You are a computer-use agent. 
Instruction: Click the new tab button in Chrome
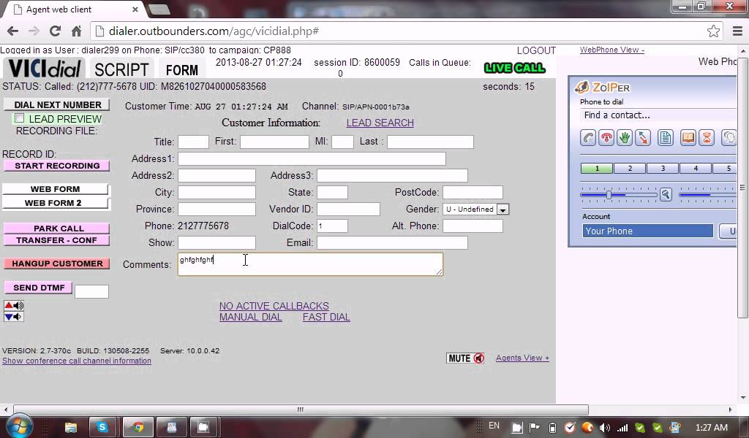pyautogui.click(x=159, y=9)
